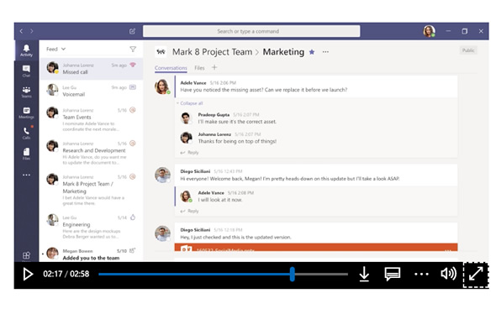The image size is (496, 330).
Task: Mute the video volume
Action: coord(449,274)
